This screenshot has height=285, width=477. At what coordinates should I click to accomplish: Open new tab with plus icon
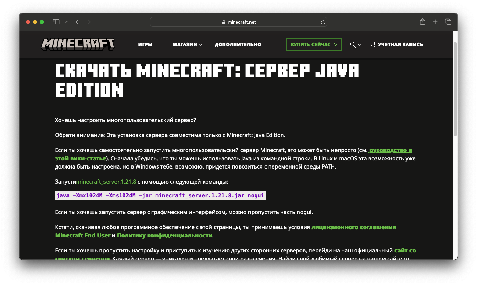[435, 22]
